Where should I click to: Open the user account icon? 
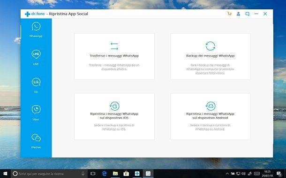coord(238,14)
